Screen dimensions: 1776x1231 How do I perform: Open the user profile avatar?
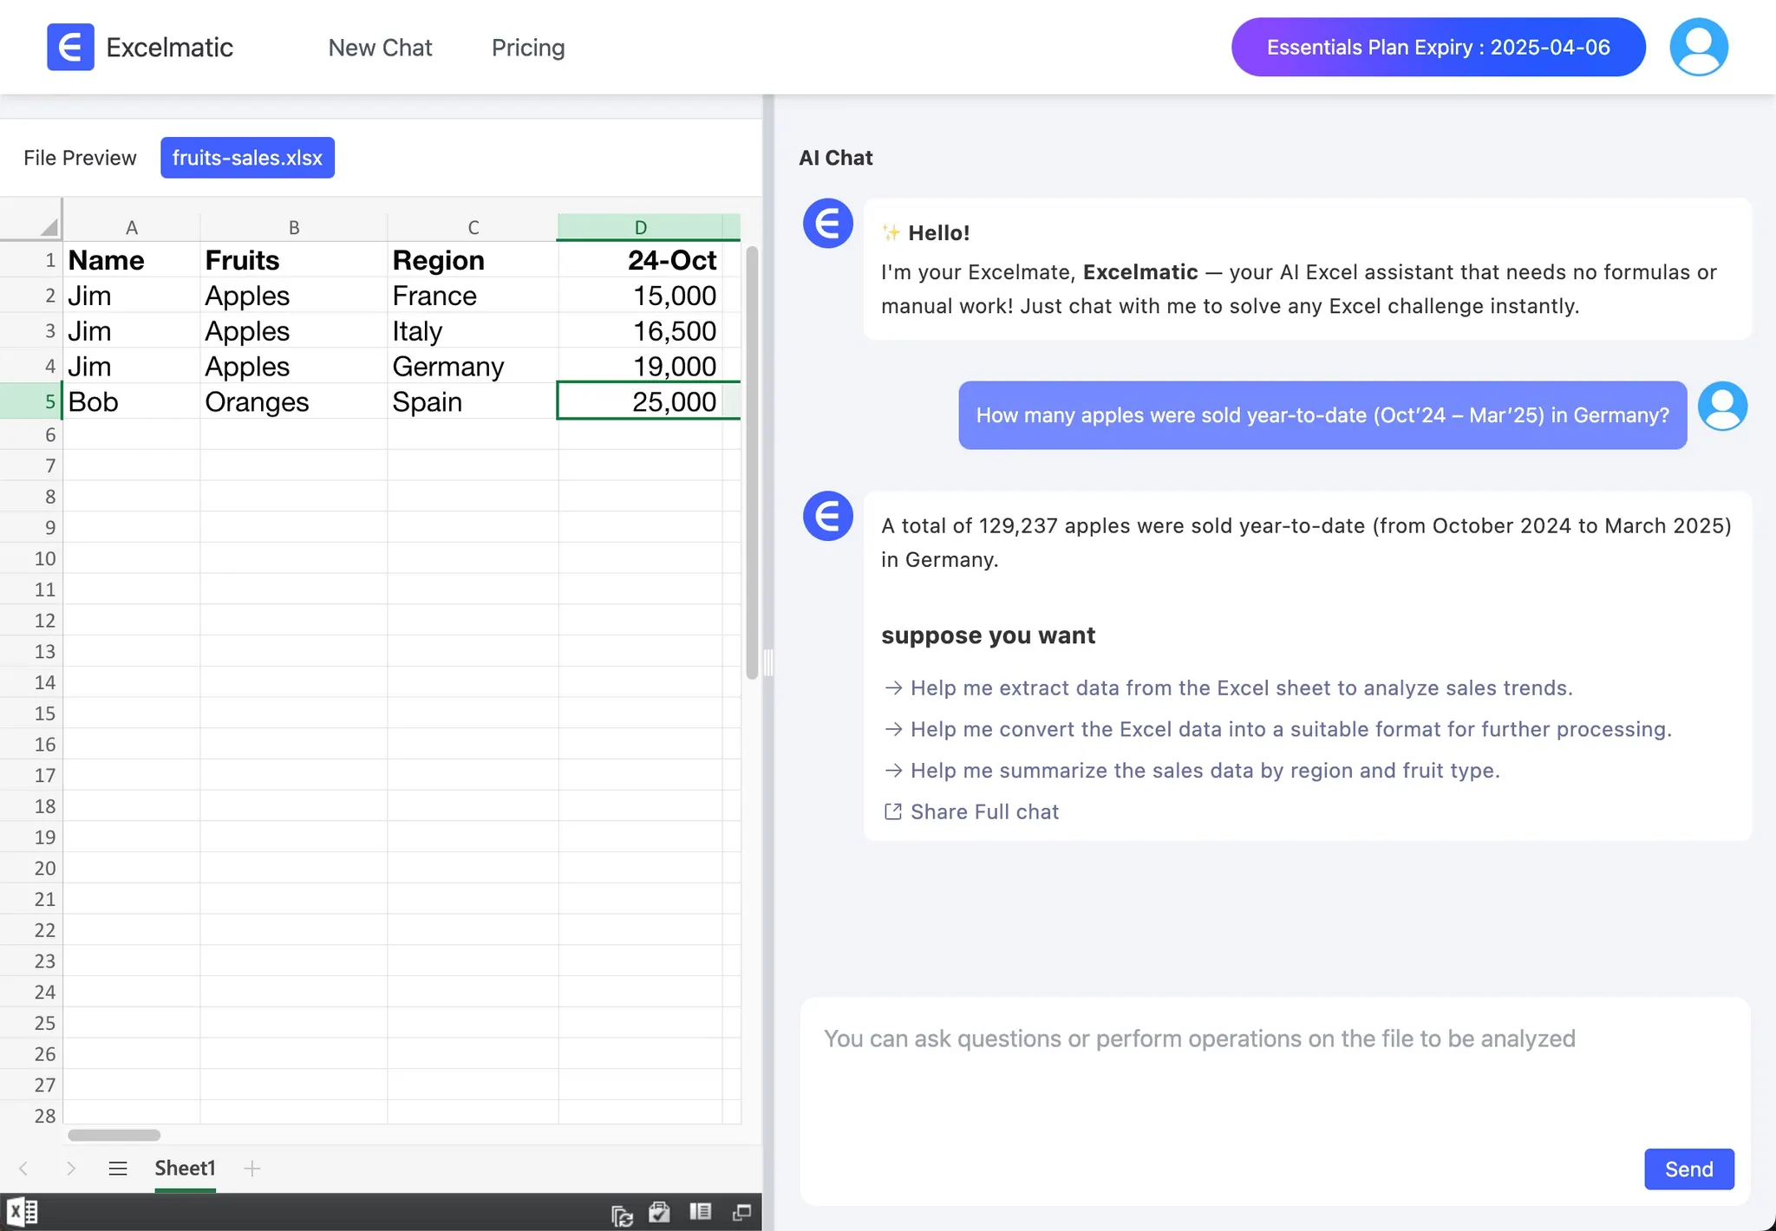pyautogui.click(x=1697, y=46)
